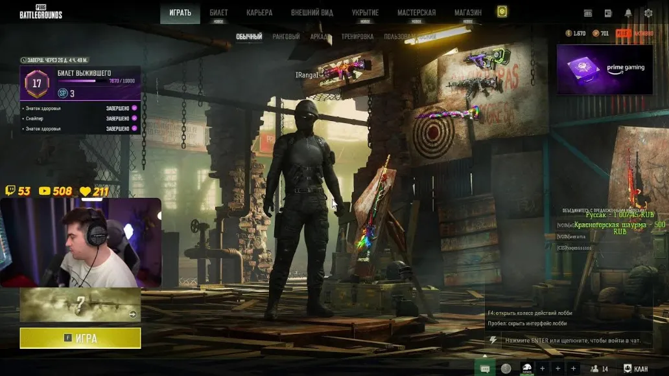The width and height of the screenshot is (669, 376).
Task: Open notifications bell
Action: (x=628, y=13)
